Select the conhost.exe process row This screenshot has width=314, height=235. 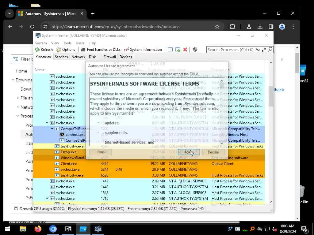149,135
